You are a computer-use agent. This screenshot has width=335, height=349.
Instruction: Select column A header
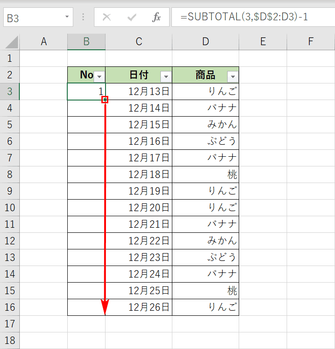point(44,41)
